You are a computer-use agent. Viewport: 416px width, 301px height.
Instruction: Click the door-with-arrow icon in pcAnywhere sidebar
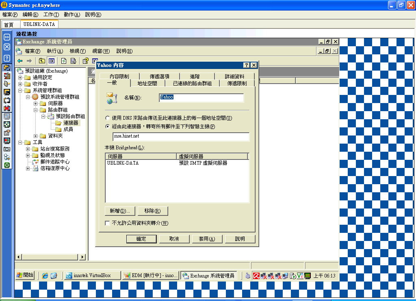pyautogui.click(x=7, y=84)
